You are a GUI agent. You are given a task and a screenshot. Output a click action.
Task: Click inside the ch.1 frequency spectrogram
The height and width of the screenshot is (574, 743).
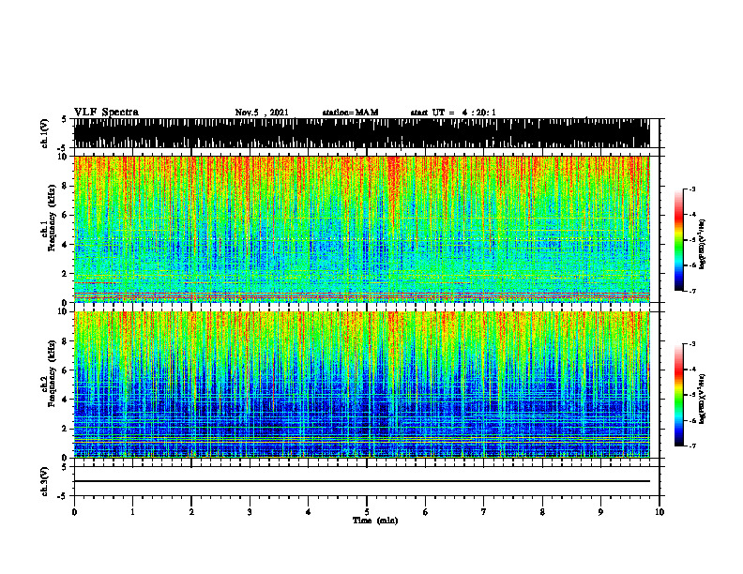coord(361,229)
